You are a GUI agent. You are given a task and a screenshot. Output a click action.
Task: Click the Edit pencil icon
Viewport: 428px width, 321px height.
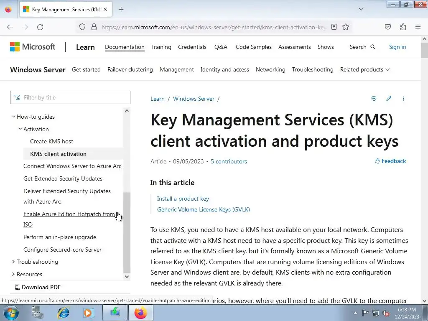[389, 99]
